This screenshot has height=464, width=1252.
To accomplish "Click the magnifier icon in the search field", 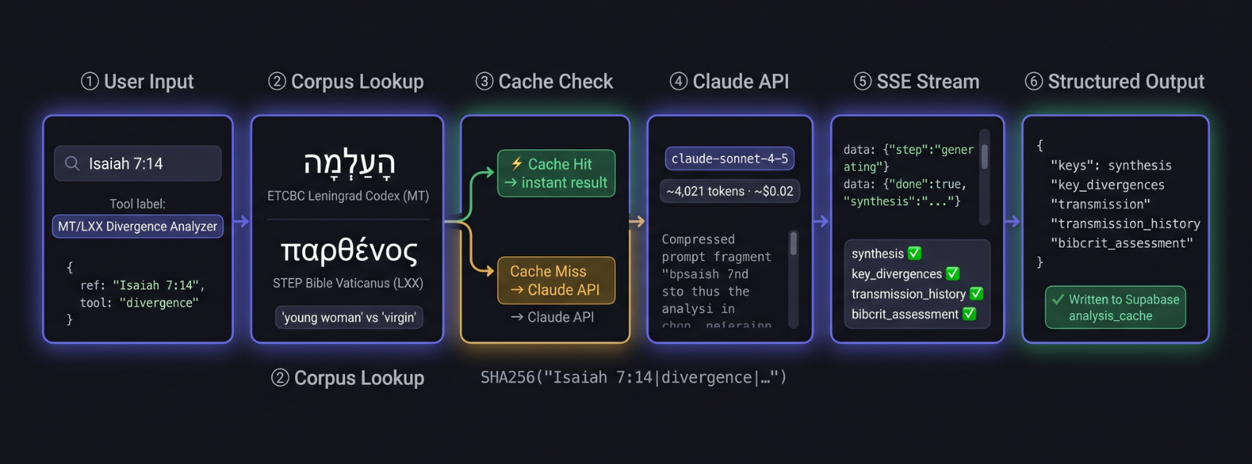I will (x=72, y=163).
